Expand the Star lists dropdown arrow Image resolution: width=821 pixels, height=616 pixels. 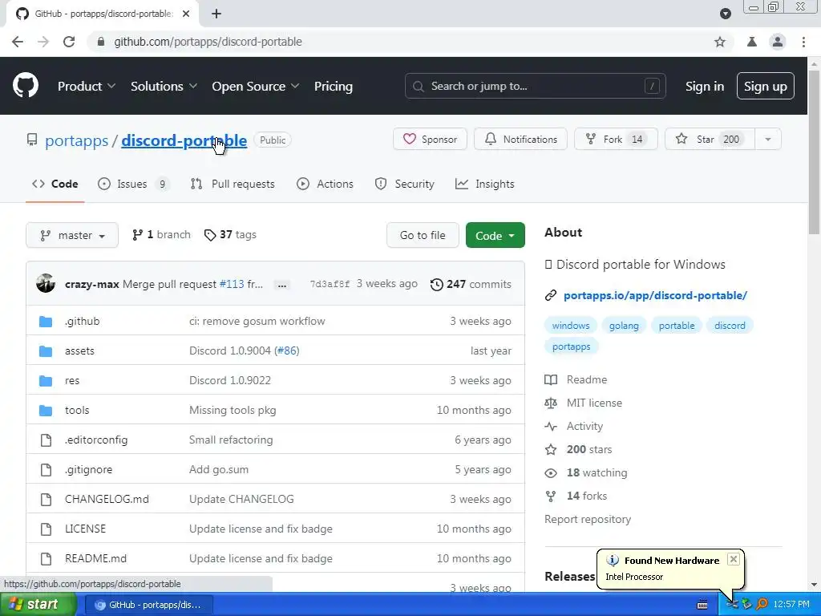point(767,140)
